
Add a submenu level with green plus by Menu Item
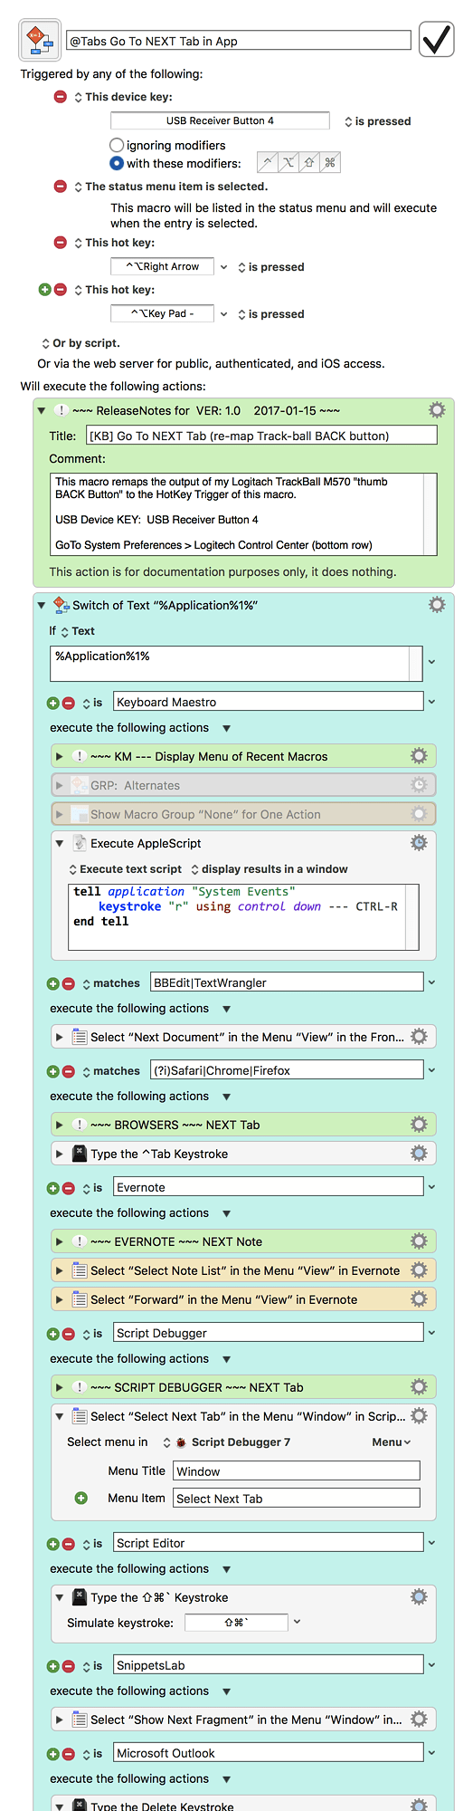click(80, 1499)
